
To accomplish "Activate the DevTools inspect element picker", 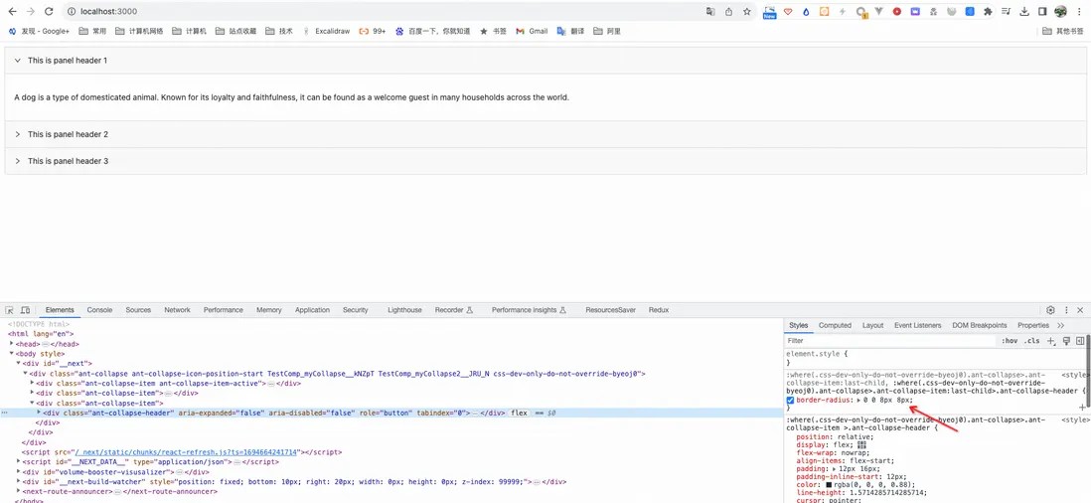I will pos(10,309).
